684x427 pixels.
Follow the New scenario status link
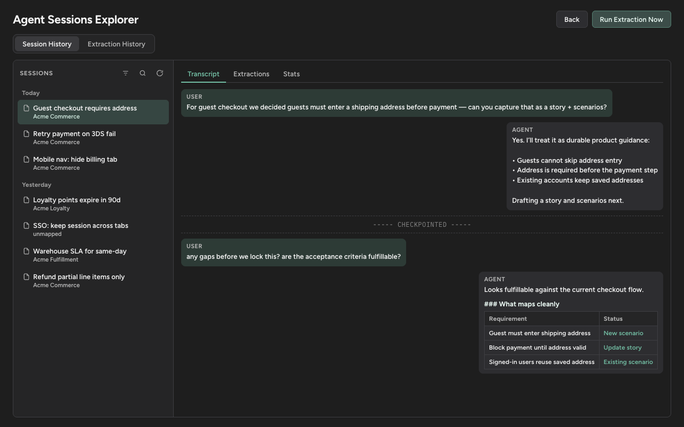(x=623, y=333)
